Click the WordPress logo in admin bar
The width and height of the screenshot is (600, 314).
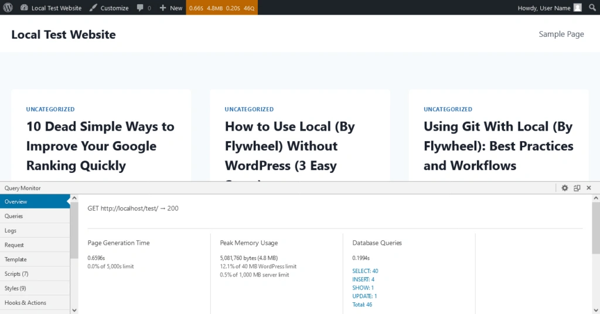pyautogui.click(x=8, y=8)
